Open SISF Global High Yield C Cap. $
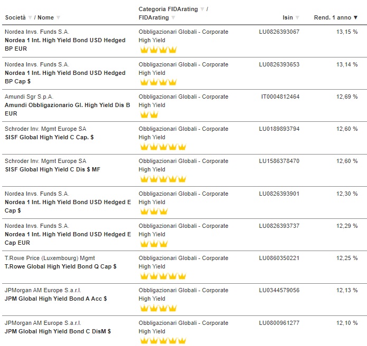Screen dimensions: 367x346 (50, 137)
